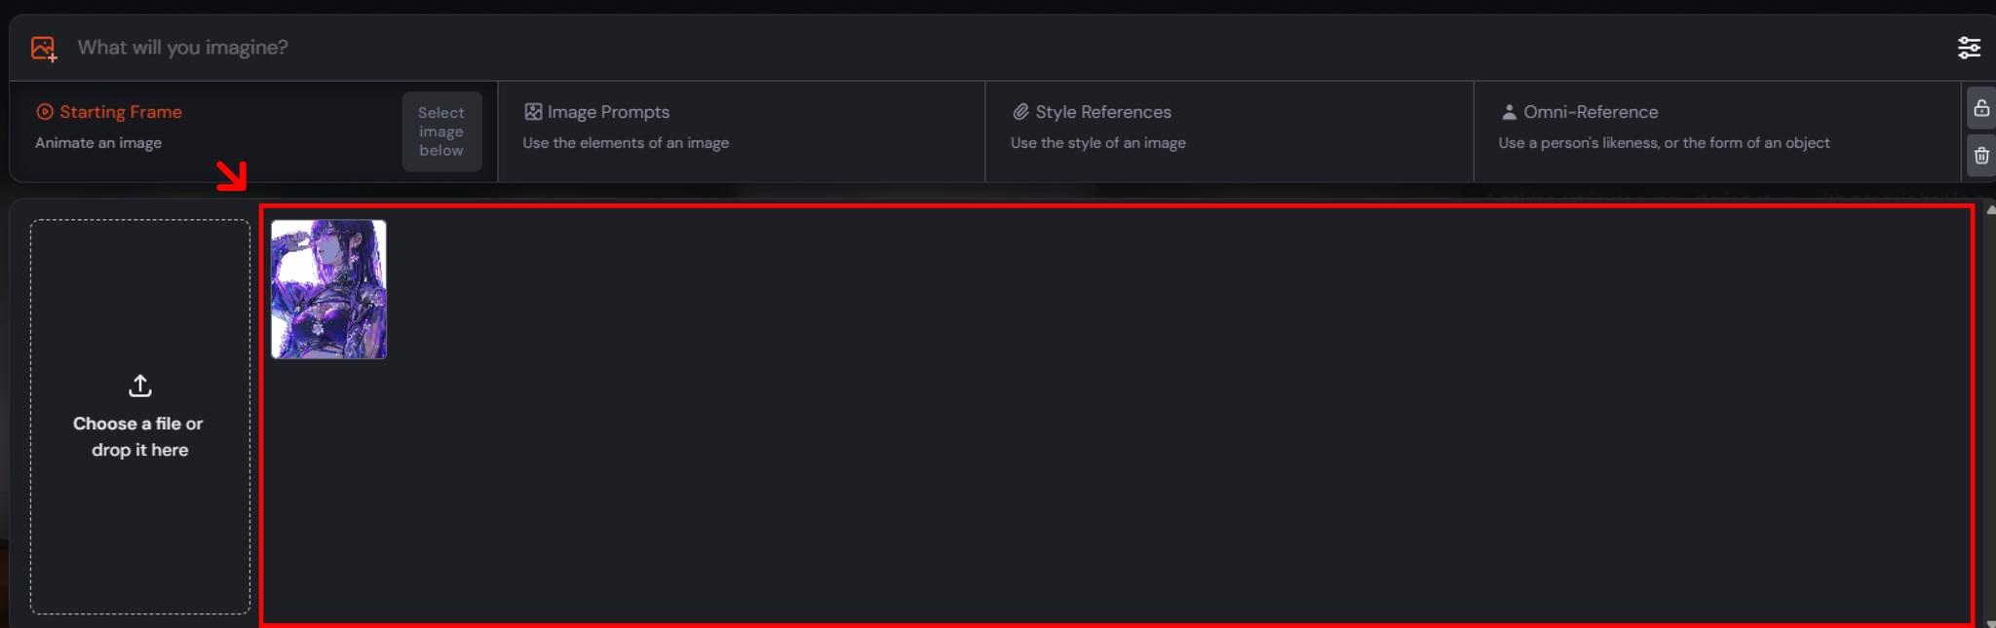Focus the 'What will you imagine?' prompt field

click(x=1004, y=48)
